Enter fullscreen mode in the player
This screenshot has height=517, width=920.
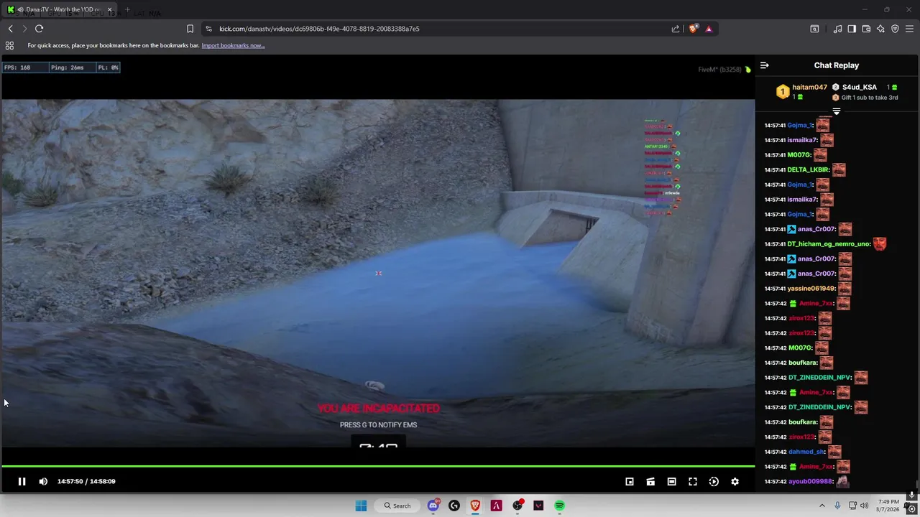point(693,482)
